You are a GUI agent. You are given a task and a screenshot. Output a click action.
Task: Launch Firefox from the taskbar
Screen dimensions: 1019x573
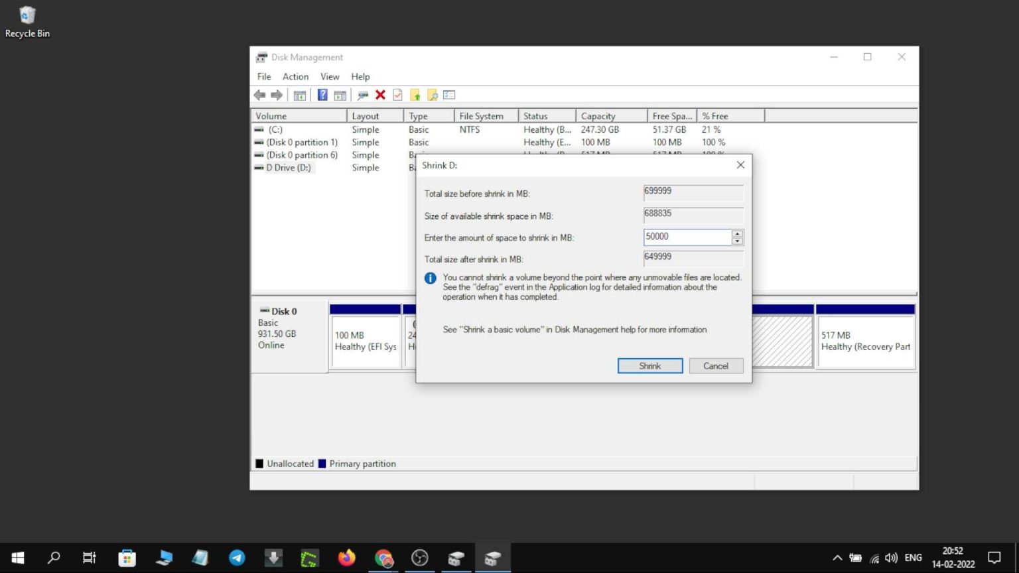347,558
